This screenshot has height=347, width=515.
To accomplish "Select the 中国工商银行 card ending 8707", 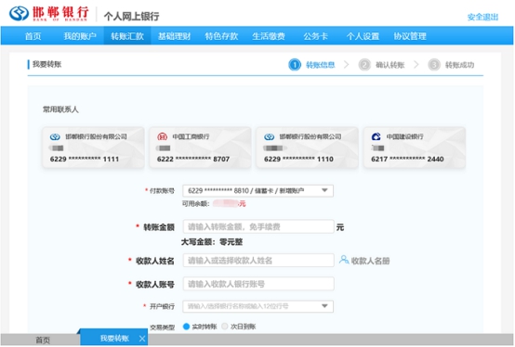I will click(x=201, y=148).
